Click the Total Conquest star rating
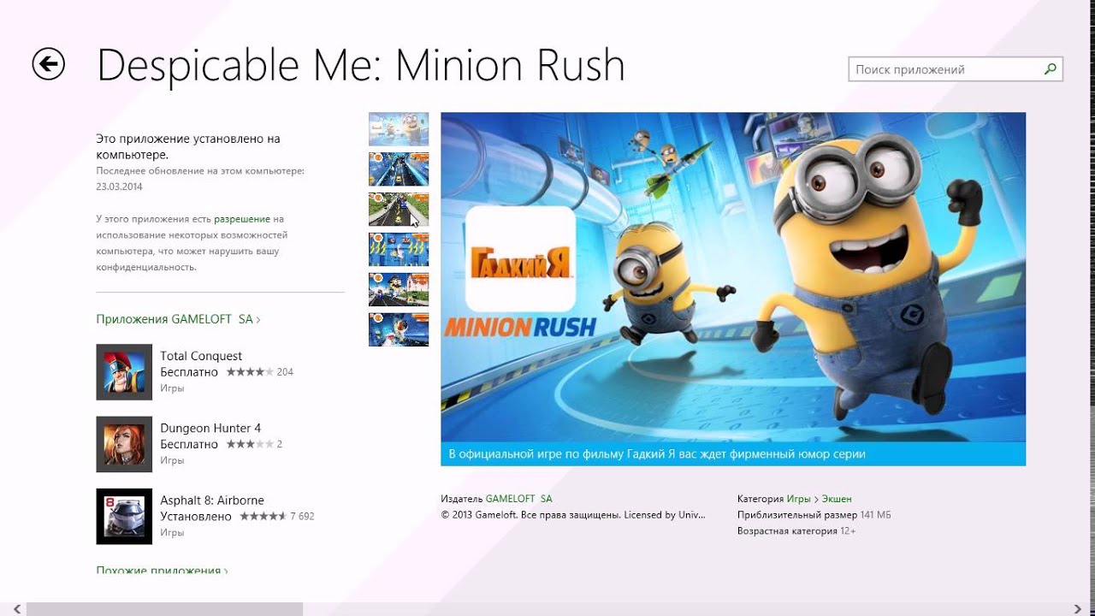Image resolution: width=1095 pixels, height=616 pixels. point(250,372)
